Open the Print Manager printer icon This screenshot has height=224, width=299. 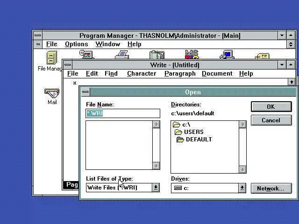[122, 55]
